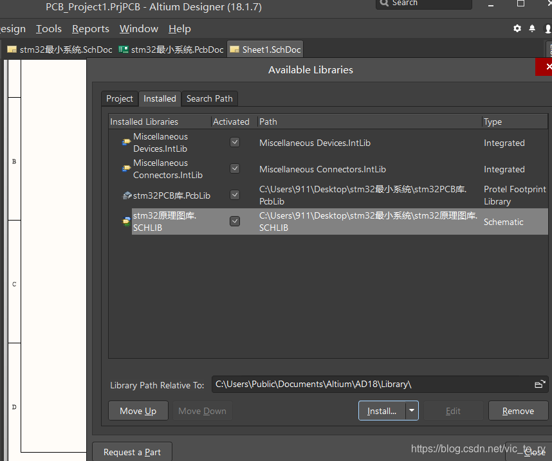Viewport: 552px width, 461px height.
Task: Close the Available Libraries dialog with the red X
Action: 545,66
